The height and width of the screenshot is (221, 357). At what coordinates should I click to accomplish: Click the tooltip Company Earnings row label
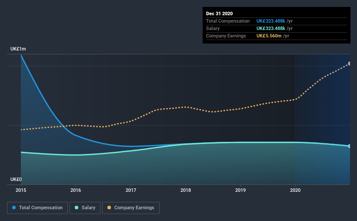point(226,36)
